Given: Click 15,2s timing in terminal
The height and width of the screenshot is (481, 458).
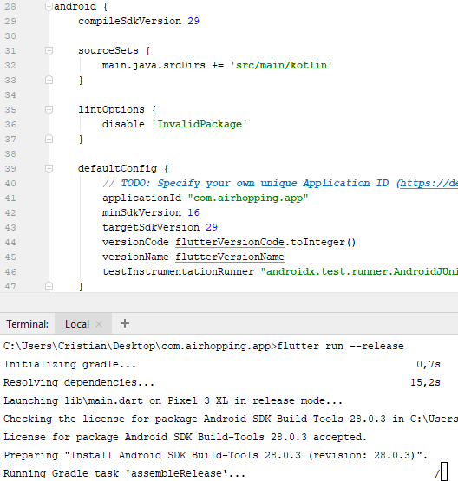Looking at the screenshot, I should [425, 382].
